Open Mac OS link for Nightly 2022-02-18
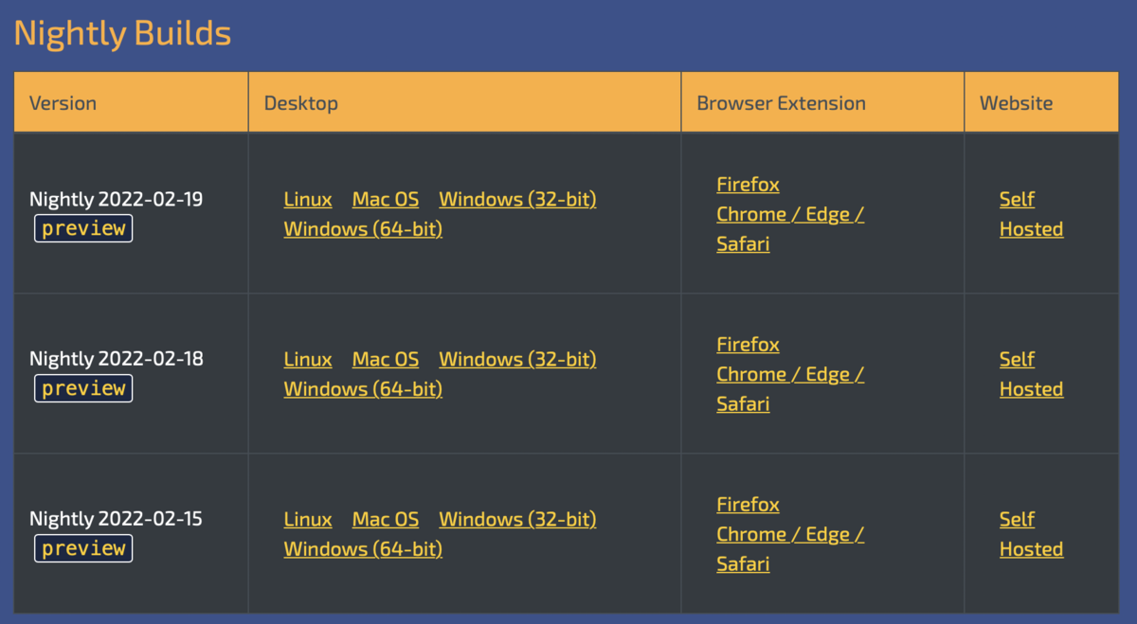This screenshot has height=624, width=1137. click(386, 360)
